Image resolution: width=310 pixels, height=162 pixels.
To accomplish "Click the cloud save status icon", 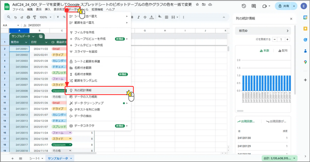I will (x=211, y=5).
